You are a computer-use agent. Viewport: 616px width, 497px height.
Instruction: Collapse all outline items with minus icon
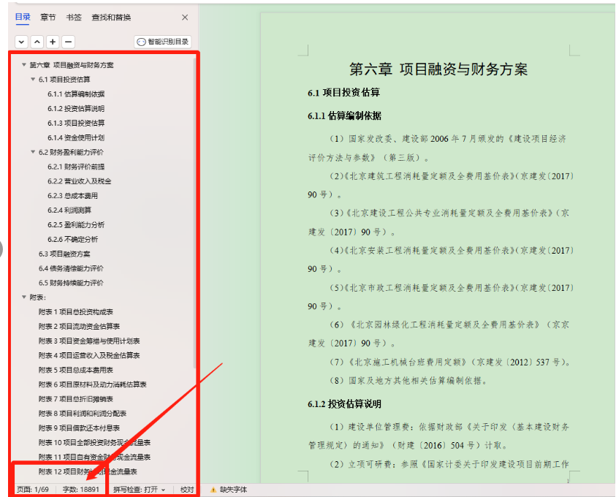[x=69, y=42]
